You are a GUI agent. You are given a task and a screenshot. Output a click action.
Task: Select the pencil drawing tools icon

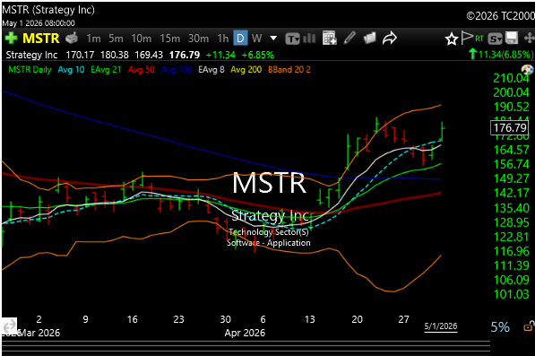pyautogui.click(x=349, y=38)
